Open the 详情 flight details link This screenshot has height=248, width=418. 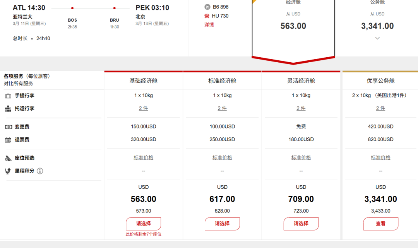coord(209,25)
